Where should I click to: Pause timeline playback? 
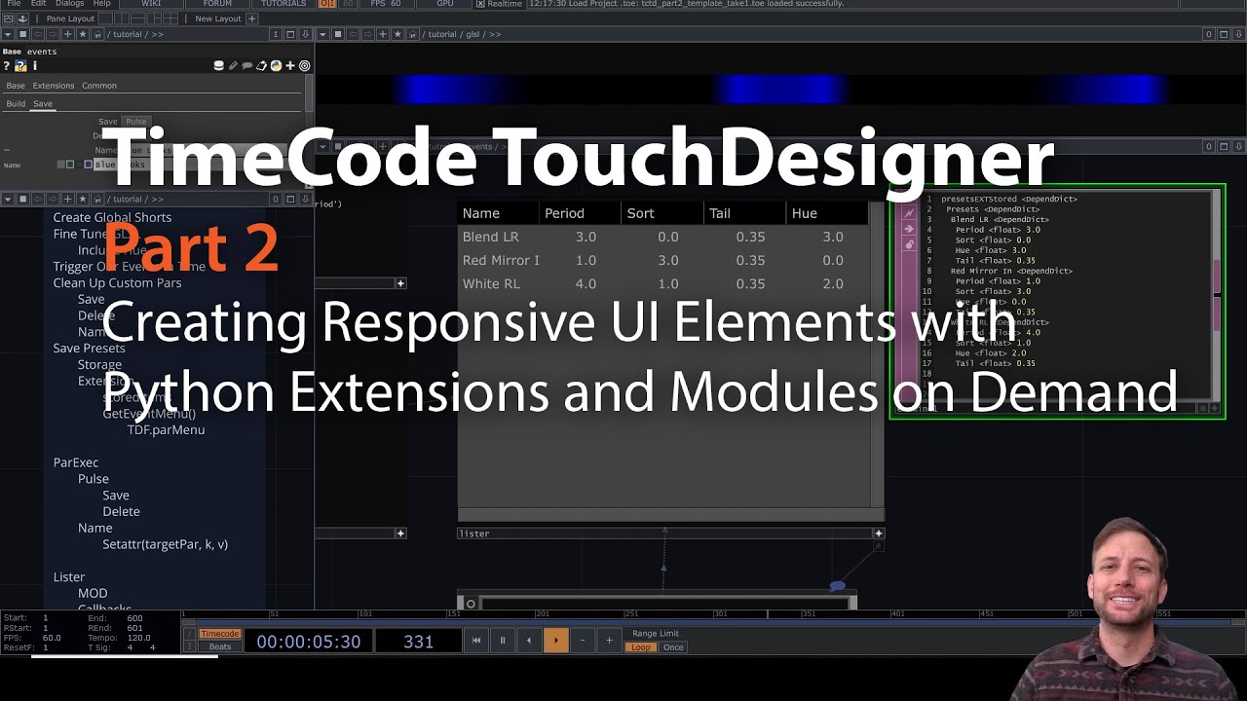click(503, 641)
